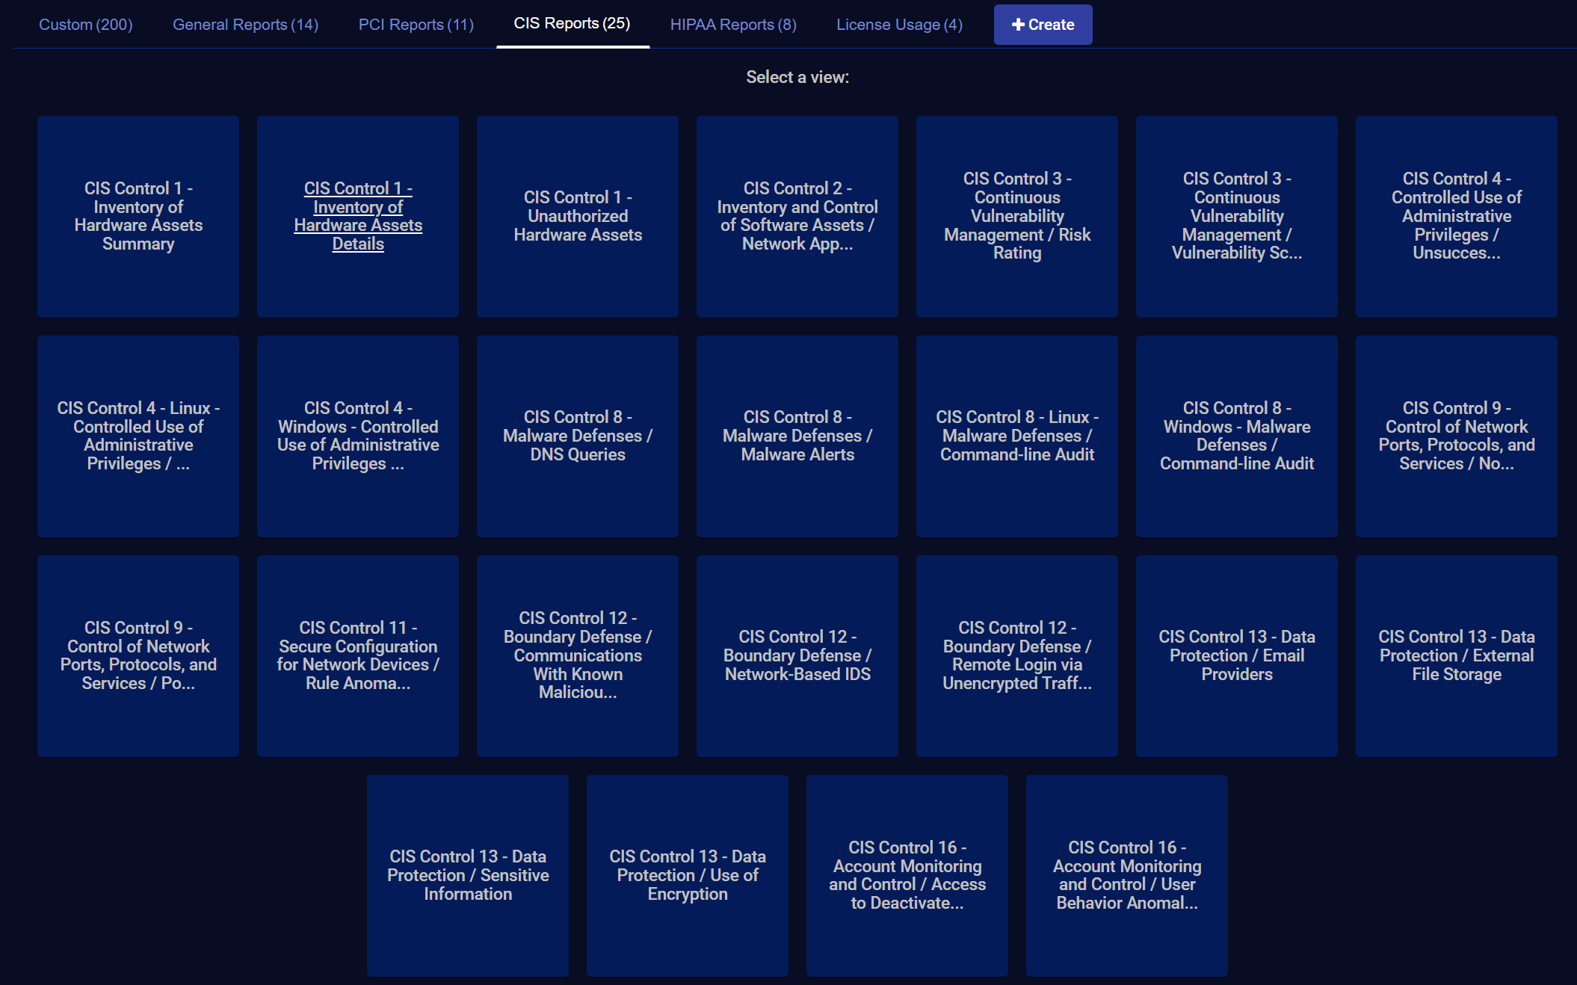Switch to the Custom (200) tab
This screenshot has width=1577, height=985.
click(x=85, y=25)
